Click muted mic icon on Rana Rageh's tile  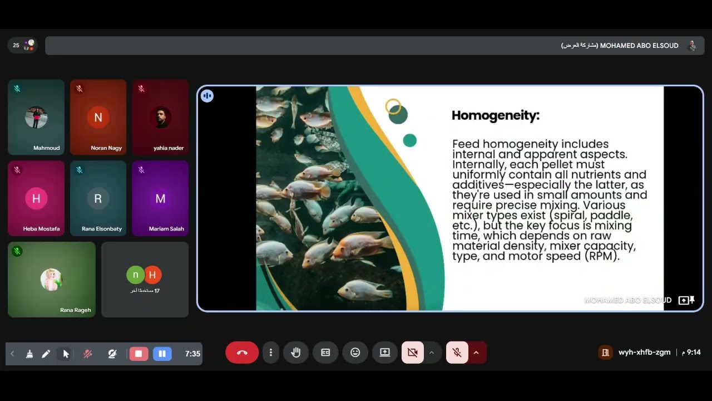pos(17,251)
